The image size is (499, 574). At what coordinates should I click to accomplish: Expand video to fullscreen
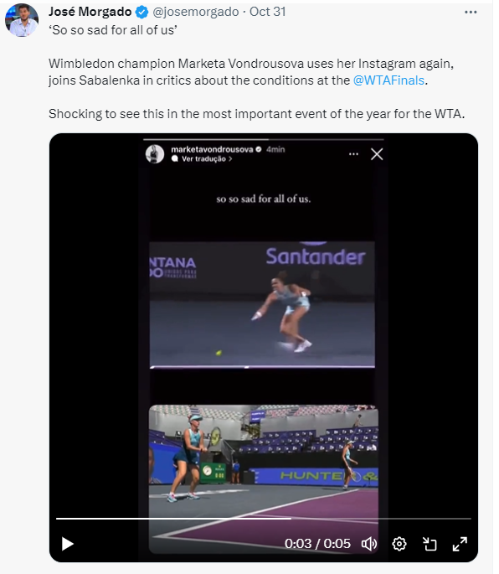(x=460, y=544)
